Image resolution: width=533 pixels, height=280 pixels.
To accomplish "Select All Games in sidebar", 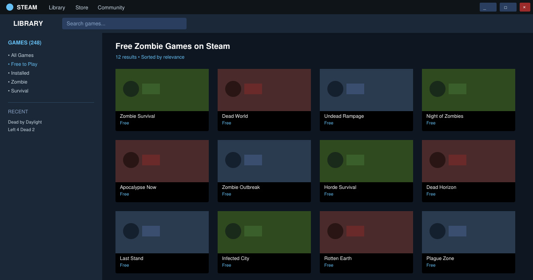I will [21, 55].
